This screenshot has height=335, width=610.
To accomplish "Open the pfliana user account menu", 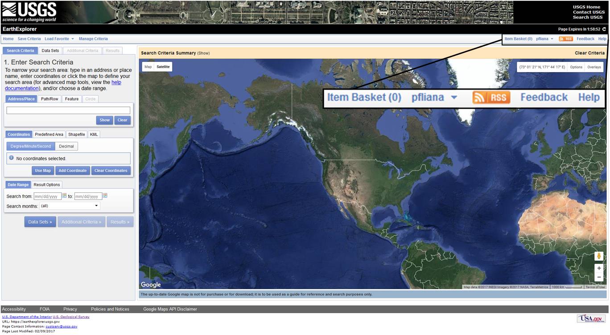I will coord(544,39).
